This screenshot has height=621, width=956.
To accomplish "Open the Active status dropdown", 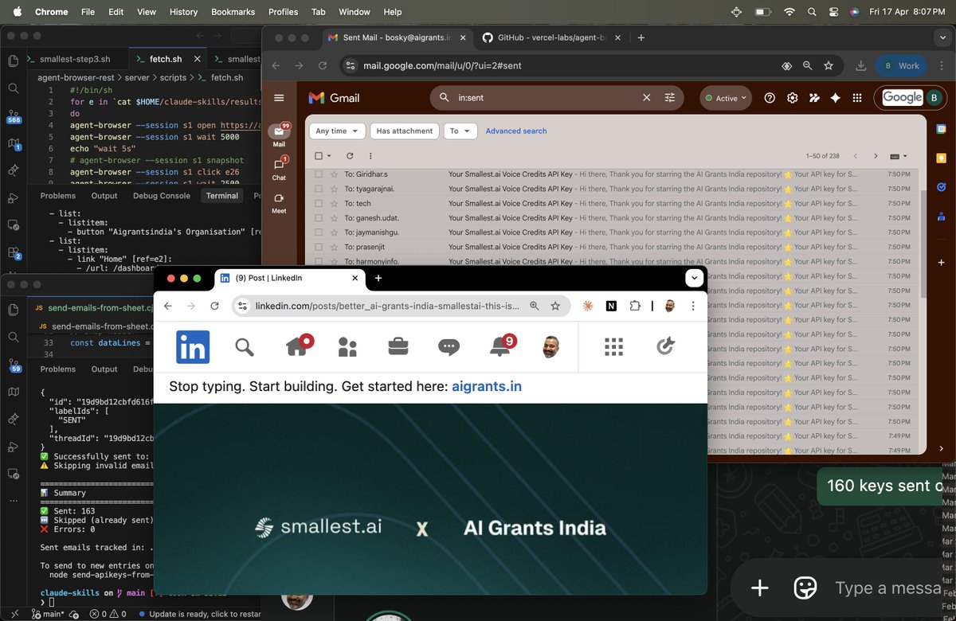I will click(x=725, y=98).
